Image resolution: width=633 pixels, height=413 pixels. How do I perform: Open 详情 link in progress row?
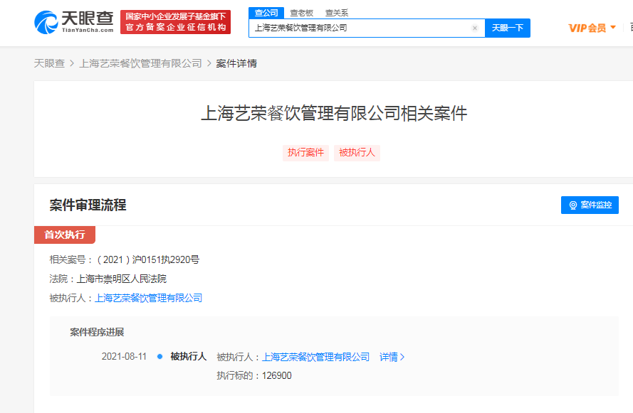coord(392,357)
